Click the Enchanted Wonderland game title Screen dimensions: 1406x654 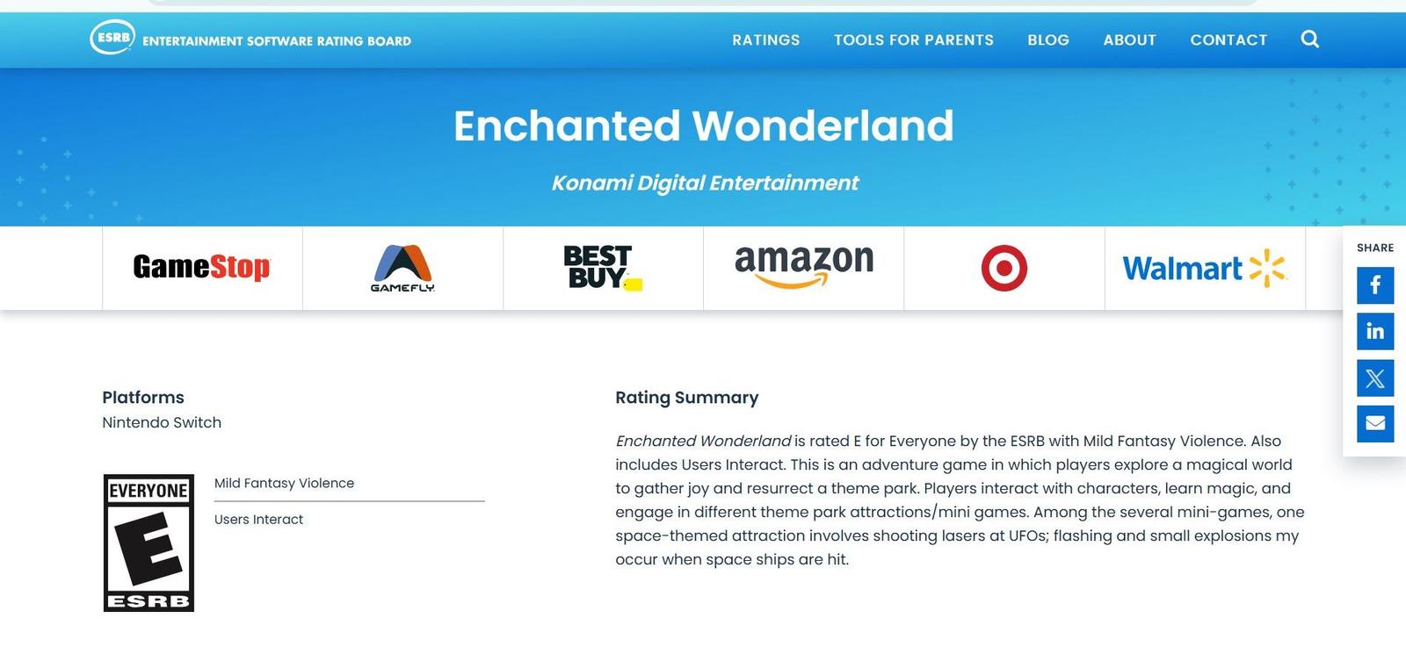pyautogui.click(x=703, y=126)
